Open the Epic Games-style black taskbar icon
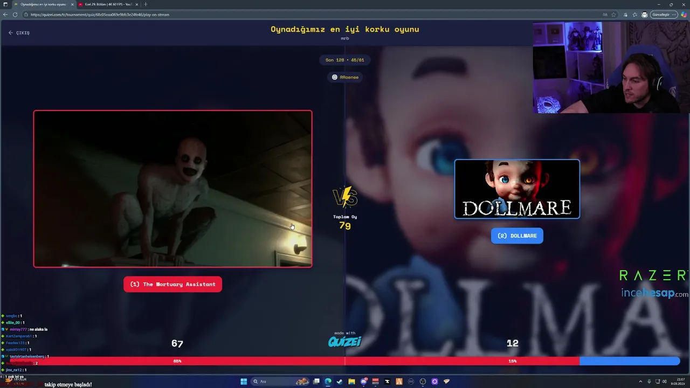Viewport: 690px width, 388px height. click(x=387, y=382)
